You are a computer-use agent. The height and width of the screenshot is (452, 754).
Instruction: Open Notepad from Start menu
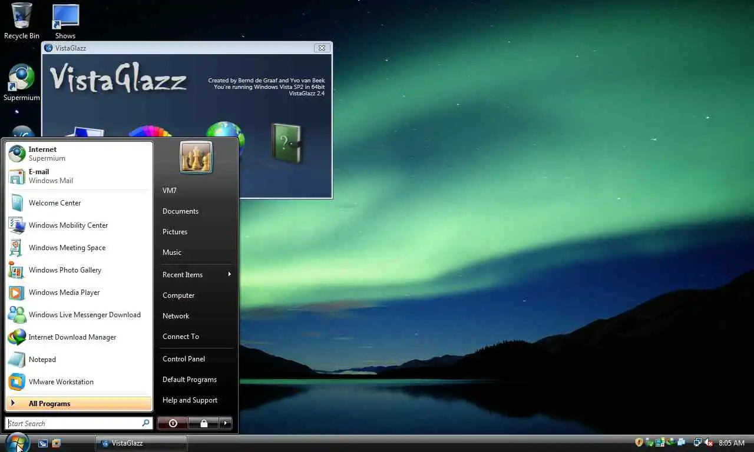[x=79, y=360]
